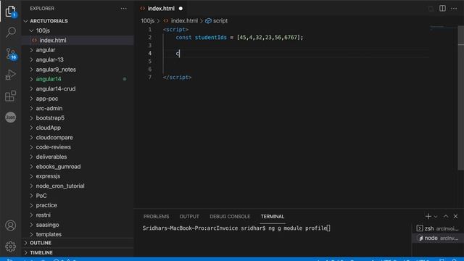The image size is (464, 261).
Task: Expand the arc-admin folder
Action: click(x=49, y=108)
